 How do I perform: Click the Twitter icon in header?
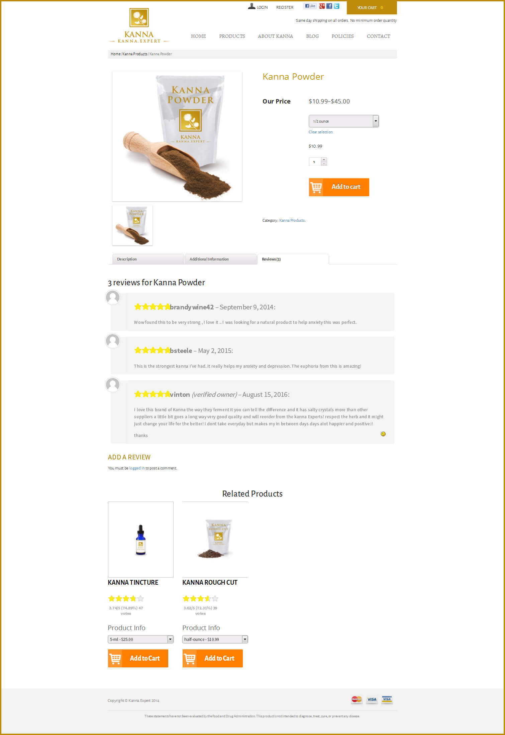click(x=336, y=6)
